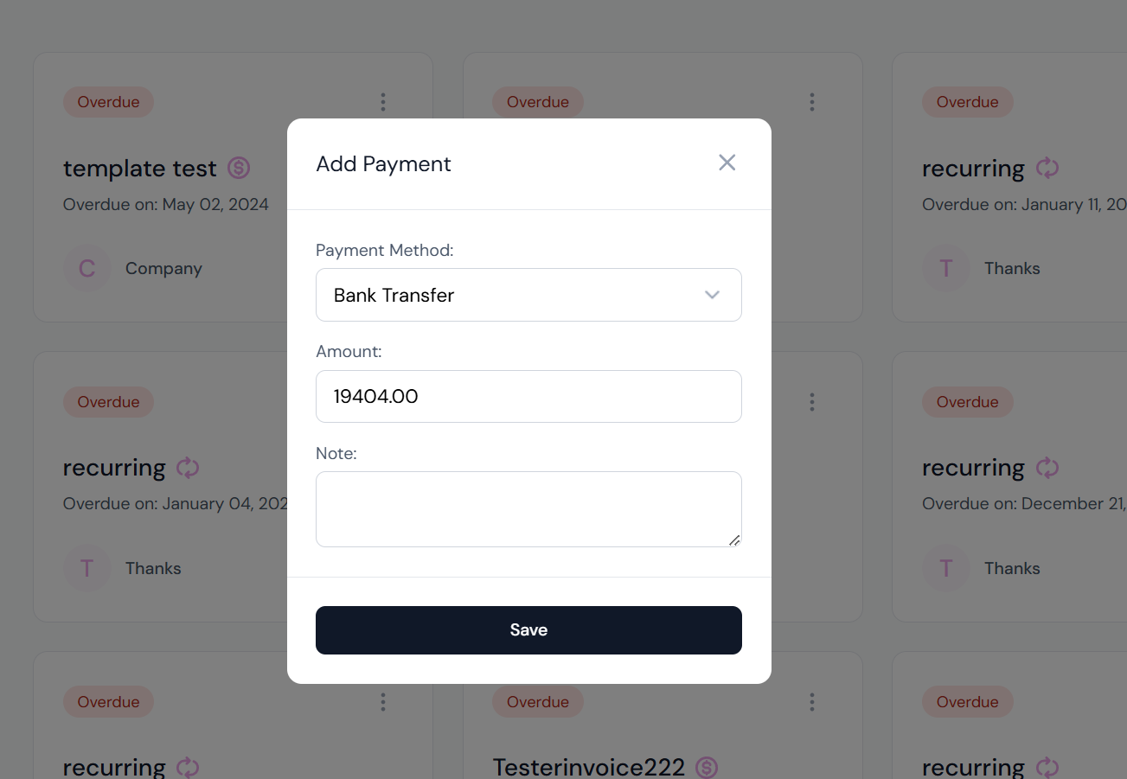Focus the Amount input field

tap(528, 397)
